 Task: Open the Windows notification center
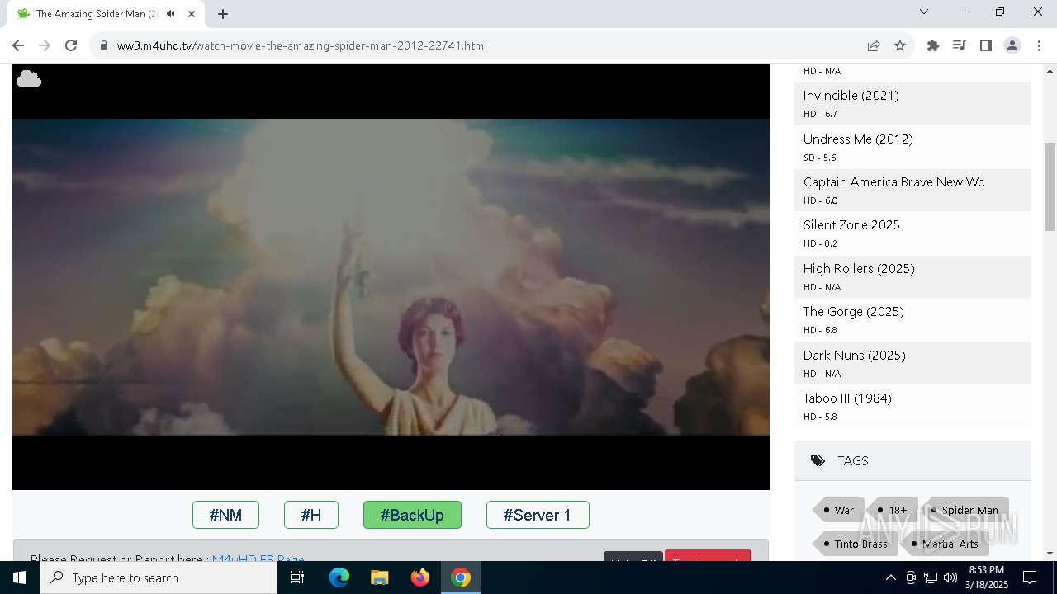(1031, 577)
